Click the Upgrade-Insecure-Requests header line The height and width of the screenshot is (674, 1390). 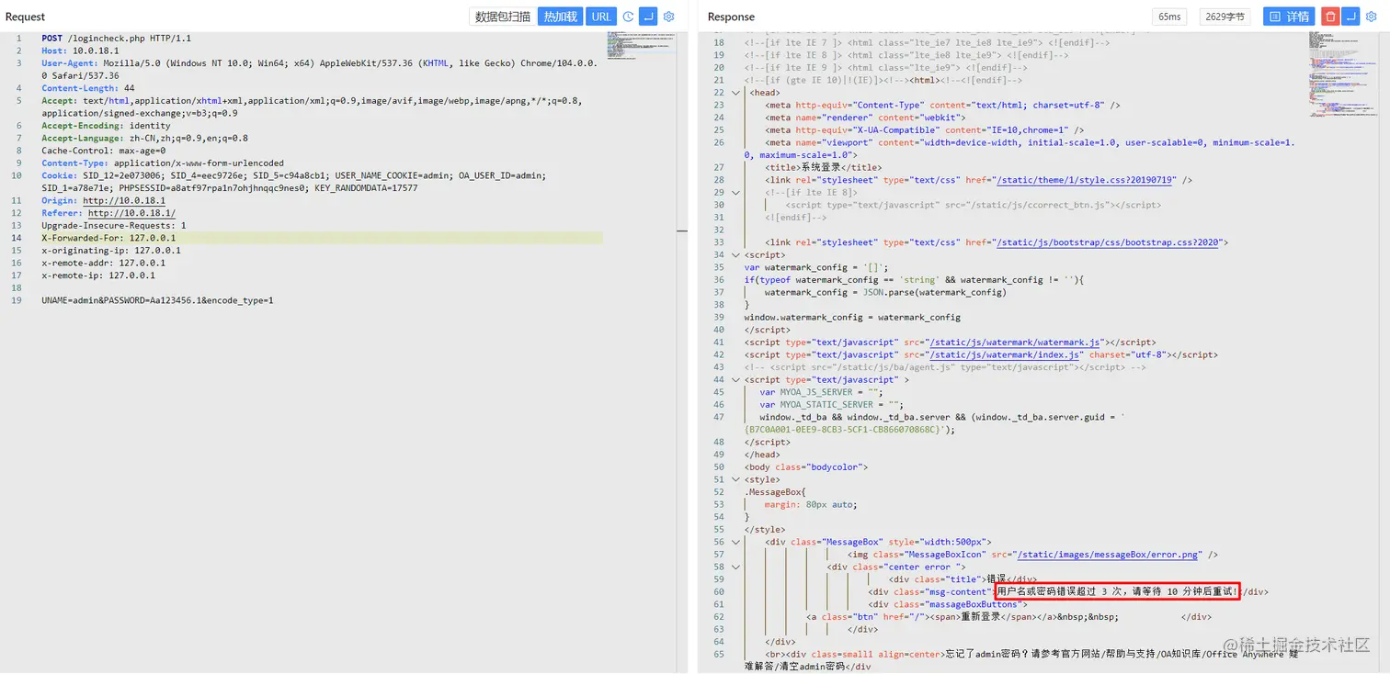[x=114, y=226]
